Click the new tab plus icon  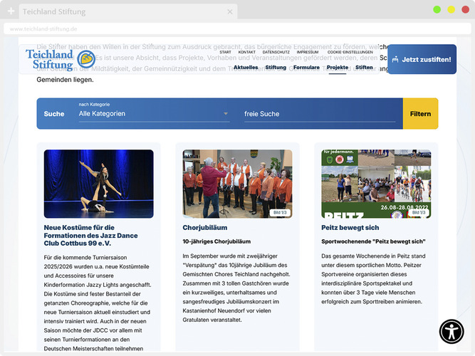[x=11, y=11]
